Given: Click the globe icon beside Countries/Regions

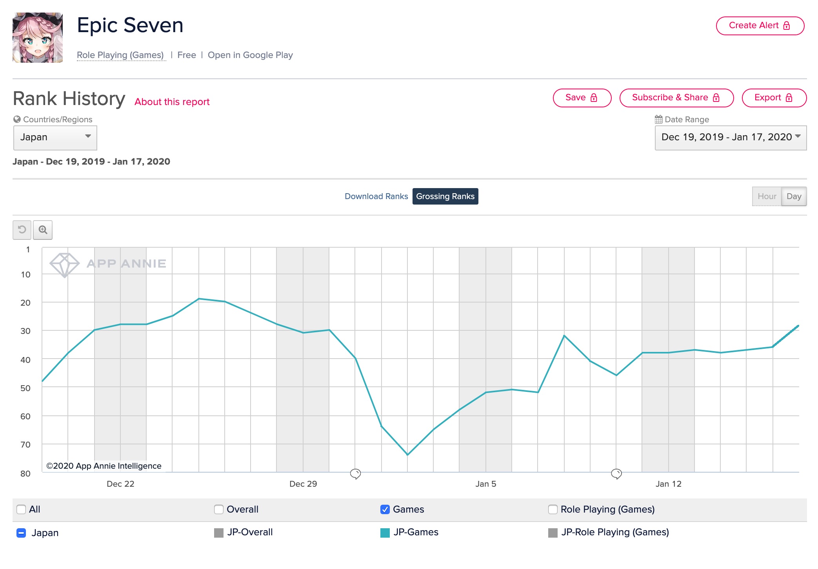Looking at the screenshot, I should pyautogui.click(x=17, y=119).
